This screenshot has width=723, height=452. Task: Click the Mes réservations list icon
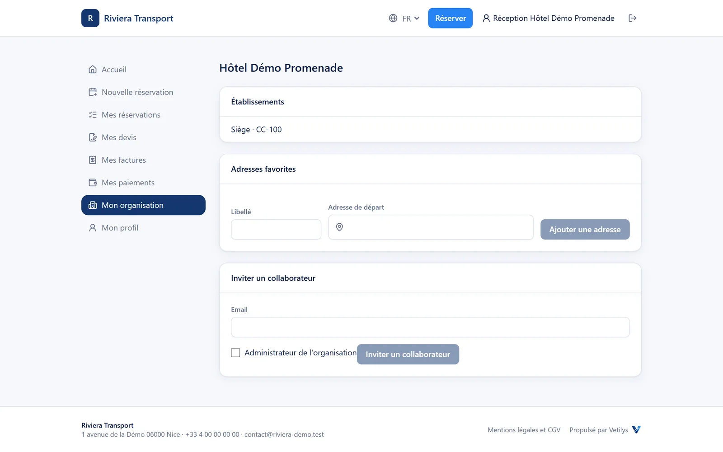click(x=93, y=115)
